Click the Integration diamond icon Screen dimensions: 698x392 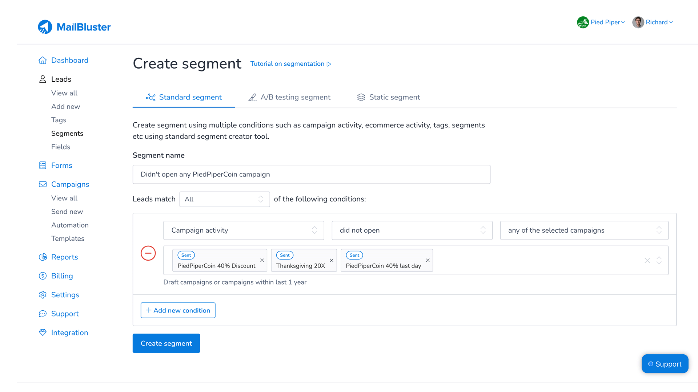[x=43, y=332]
